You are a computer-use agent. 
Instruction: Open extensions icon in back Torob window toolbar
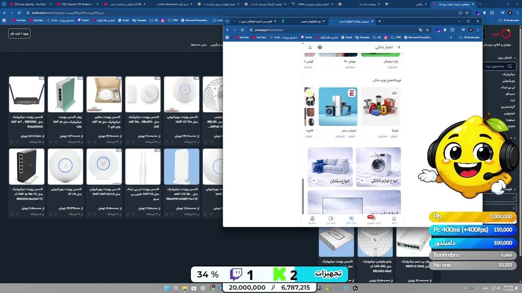492,13
